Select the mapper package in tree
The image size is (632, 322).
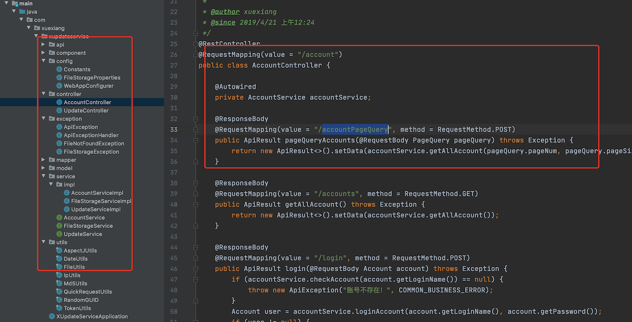point(66,160)
